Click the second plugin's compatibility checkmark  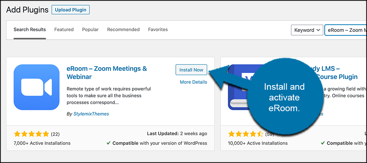(x=323, y=143)
